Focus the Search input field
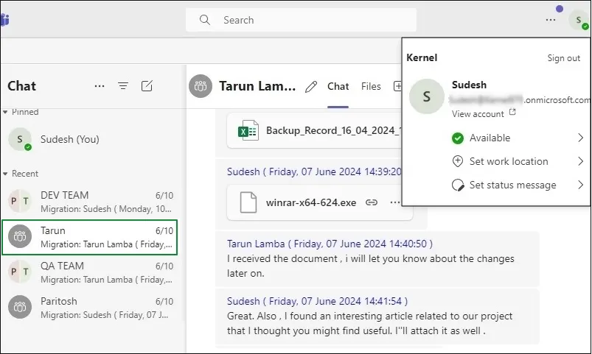 click(x=301, y=20)
